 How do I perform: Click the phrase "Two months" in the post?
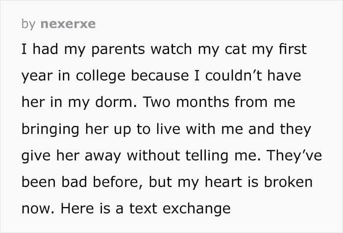[x=186, y=102]
